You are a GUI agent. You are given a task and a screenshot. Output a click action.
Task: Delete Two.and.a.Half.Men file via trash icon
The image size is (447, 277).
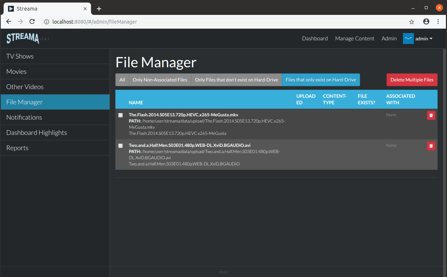(x=431, y=146)
